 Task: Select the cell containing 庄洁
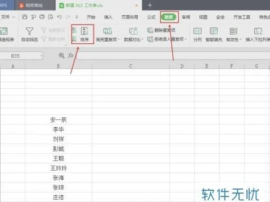[58, 197]
